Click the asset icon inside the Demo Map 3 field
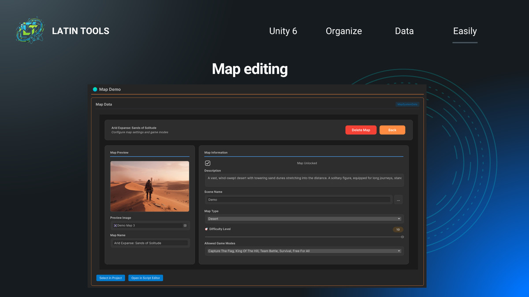This screenshot has width=529, height=297. (115, 225)
